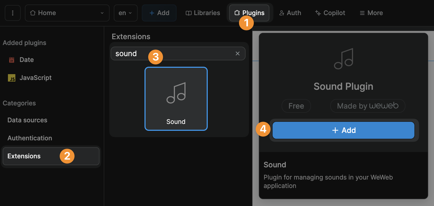This screenshot has height=206, width=434.
Task: Open the Libraries tab
Action: (203, 13)
